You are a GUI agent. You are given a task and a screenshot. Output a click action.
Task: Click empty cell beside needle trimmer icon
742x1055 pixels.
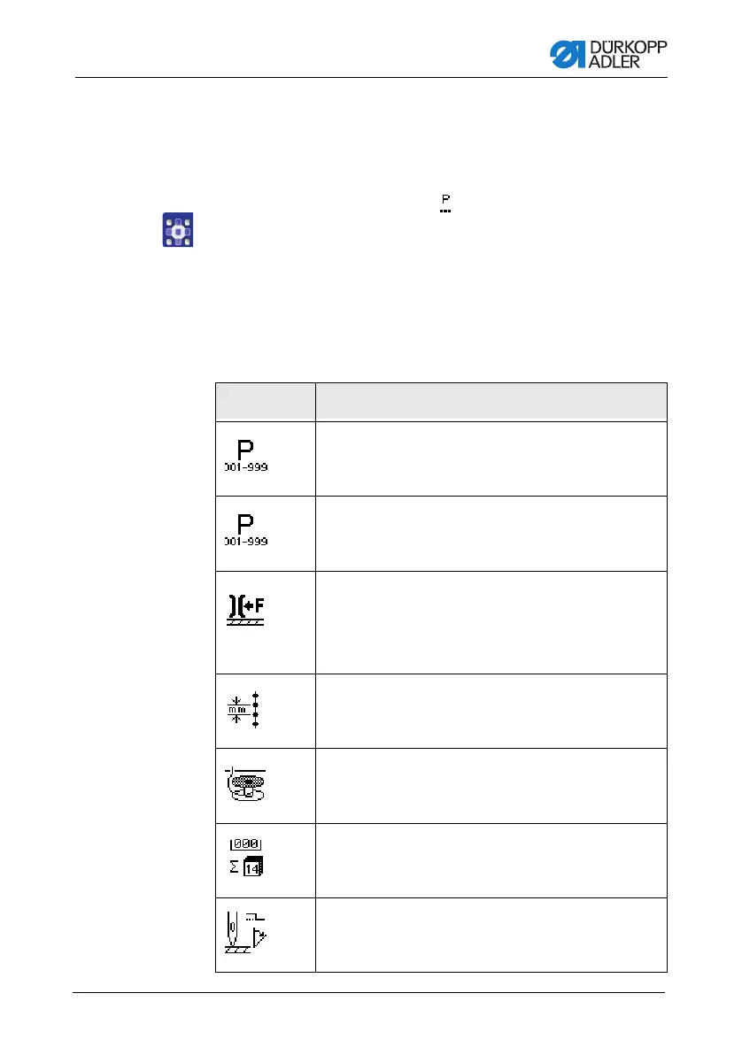491,936
